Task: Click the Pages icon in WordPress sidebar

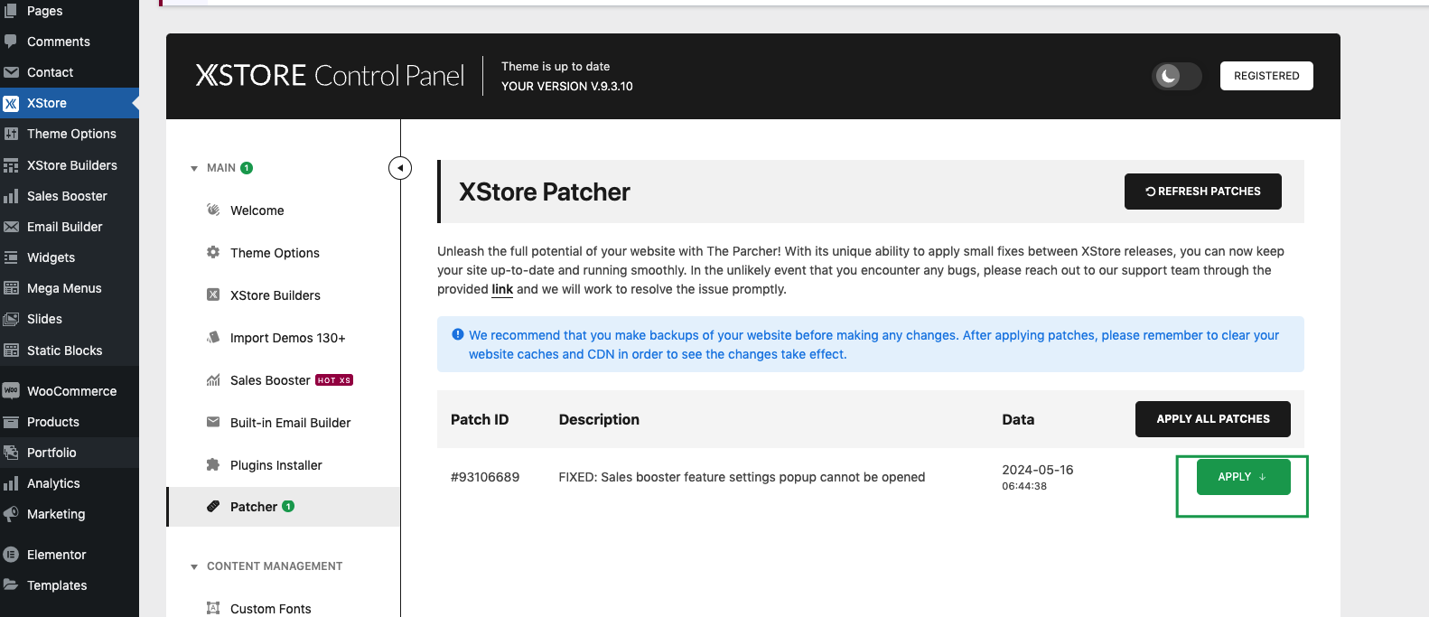Action: tap(11, 11)
